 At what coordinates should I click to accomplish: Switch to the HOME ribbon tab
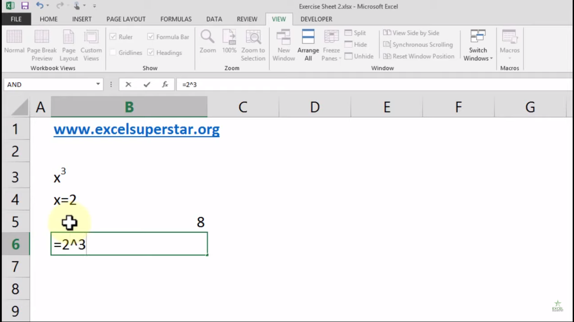(49, 19)
